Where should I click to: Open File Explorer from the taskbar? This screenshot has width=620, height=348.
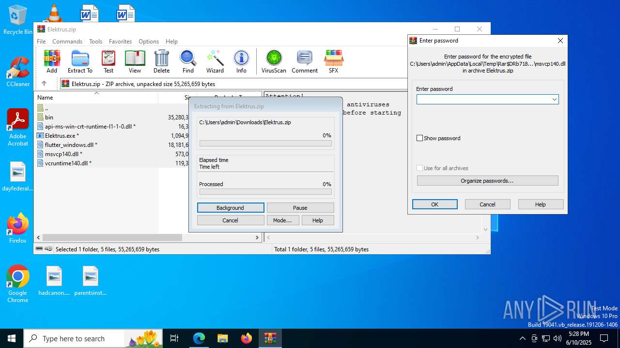(x=223, y=338)
